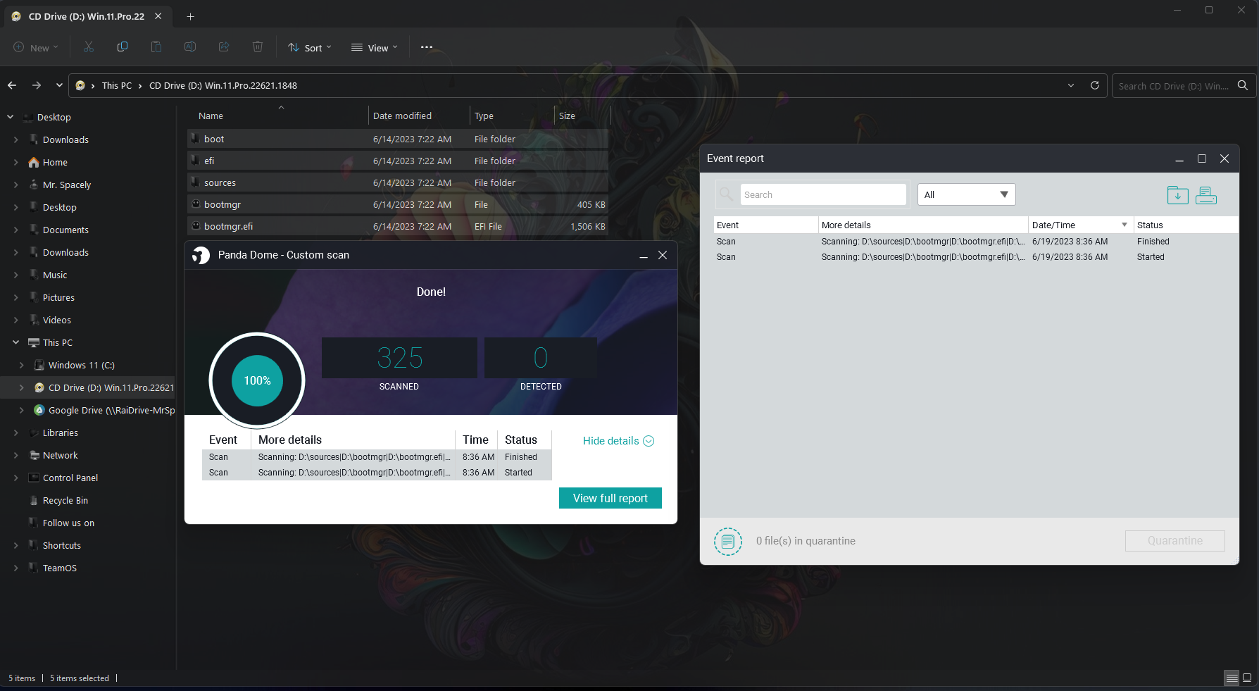This screenshot has height=691, width=1259.
Task: Minimize the Panda Dome scan window
Action: pyautogui.click(x=643, y=256)
